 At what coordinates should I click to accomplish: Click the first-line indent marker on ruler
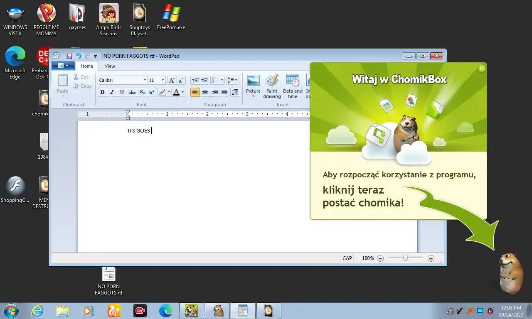click(128, 112)
